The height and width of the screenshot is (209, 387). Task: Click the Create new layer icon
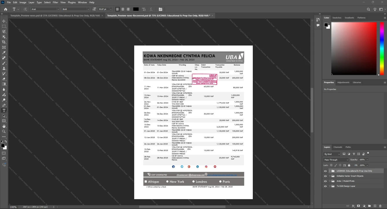point(375,206)
